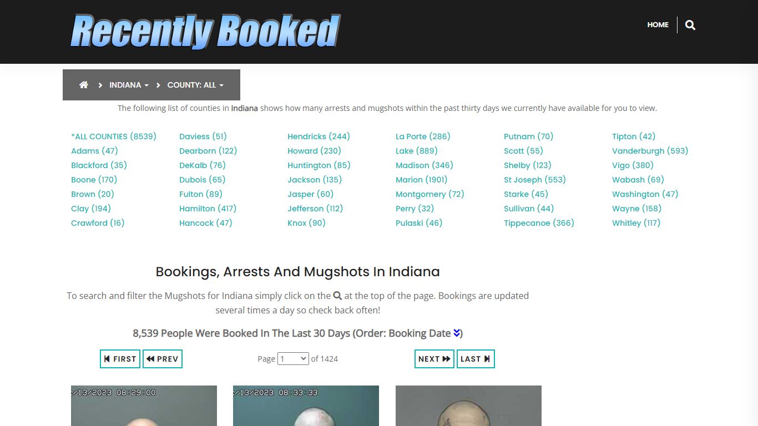Open Vigo (380) county link
The height and width of the screenshot is (426, 758).
[x=633, y=165]
